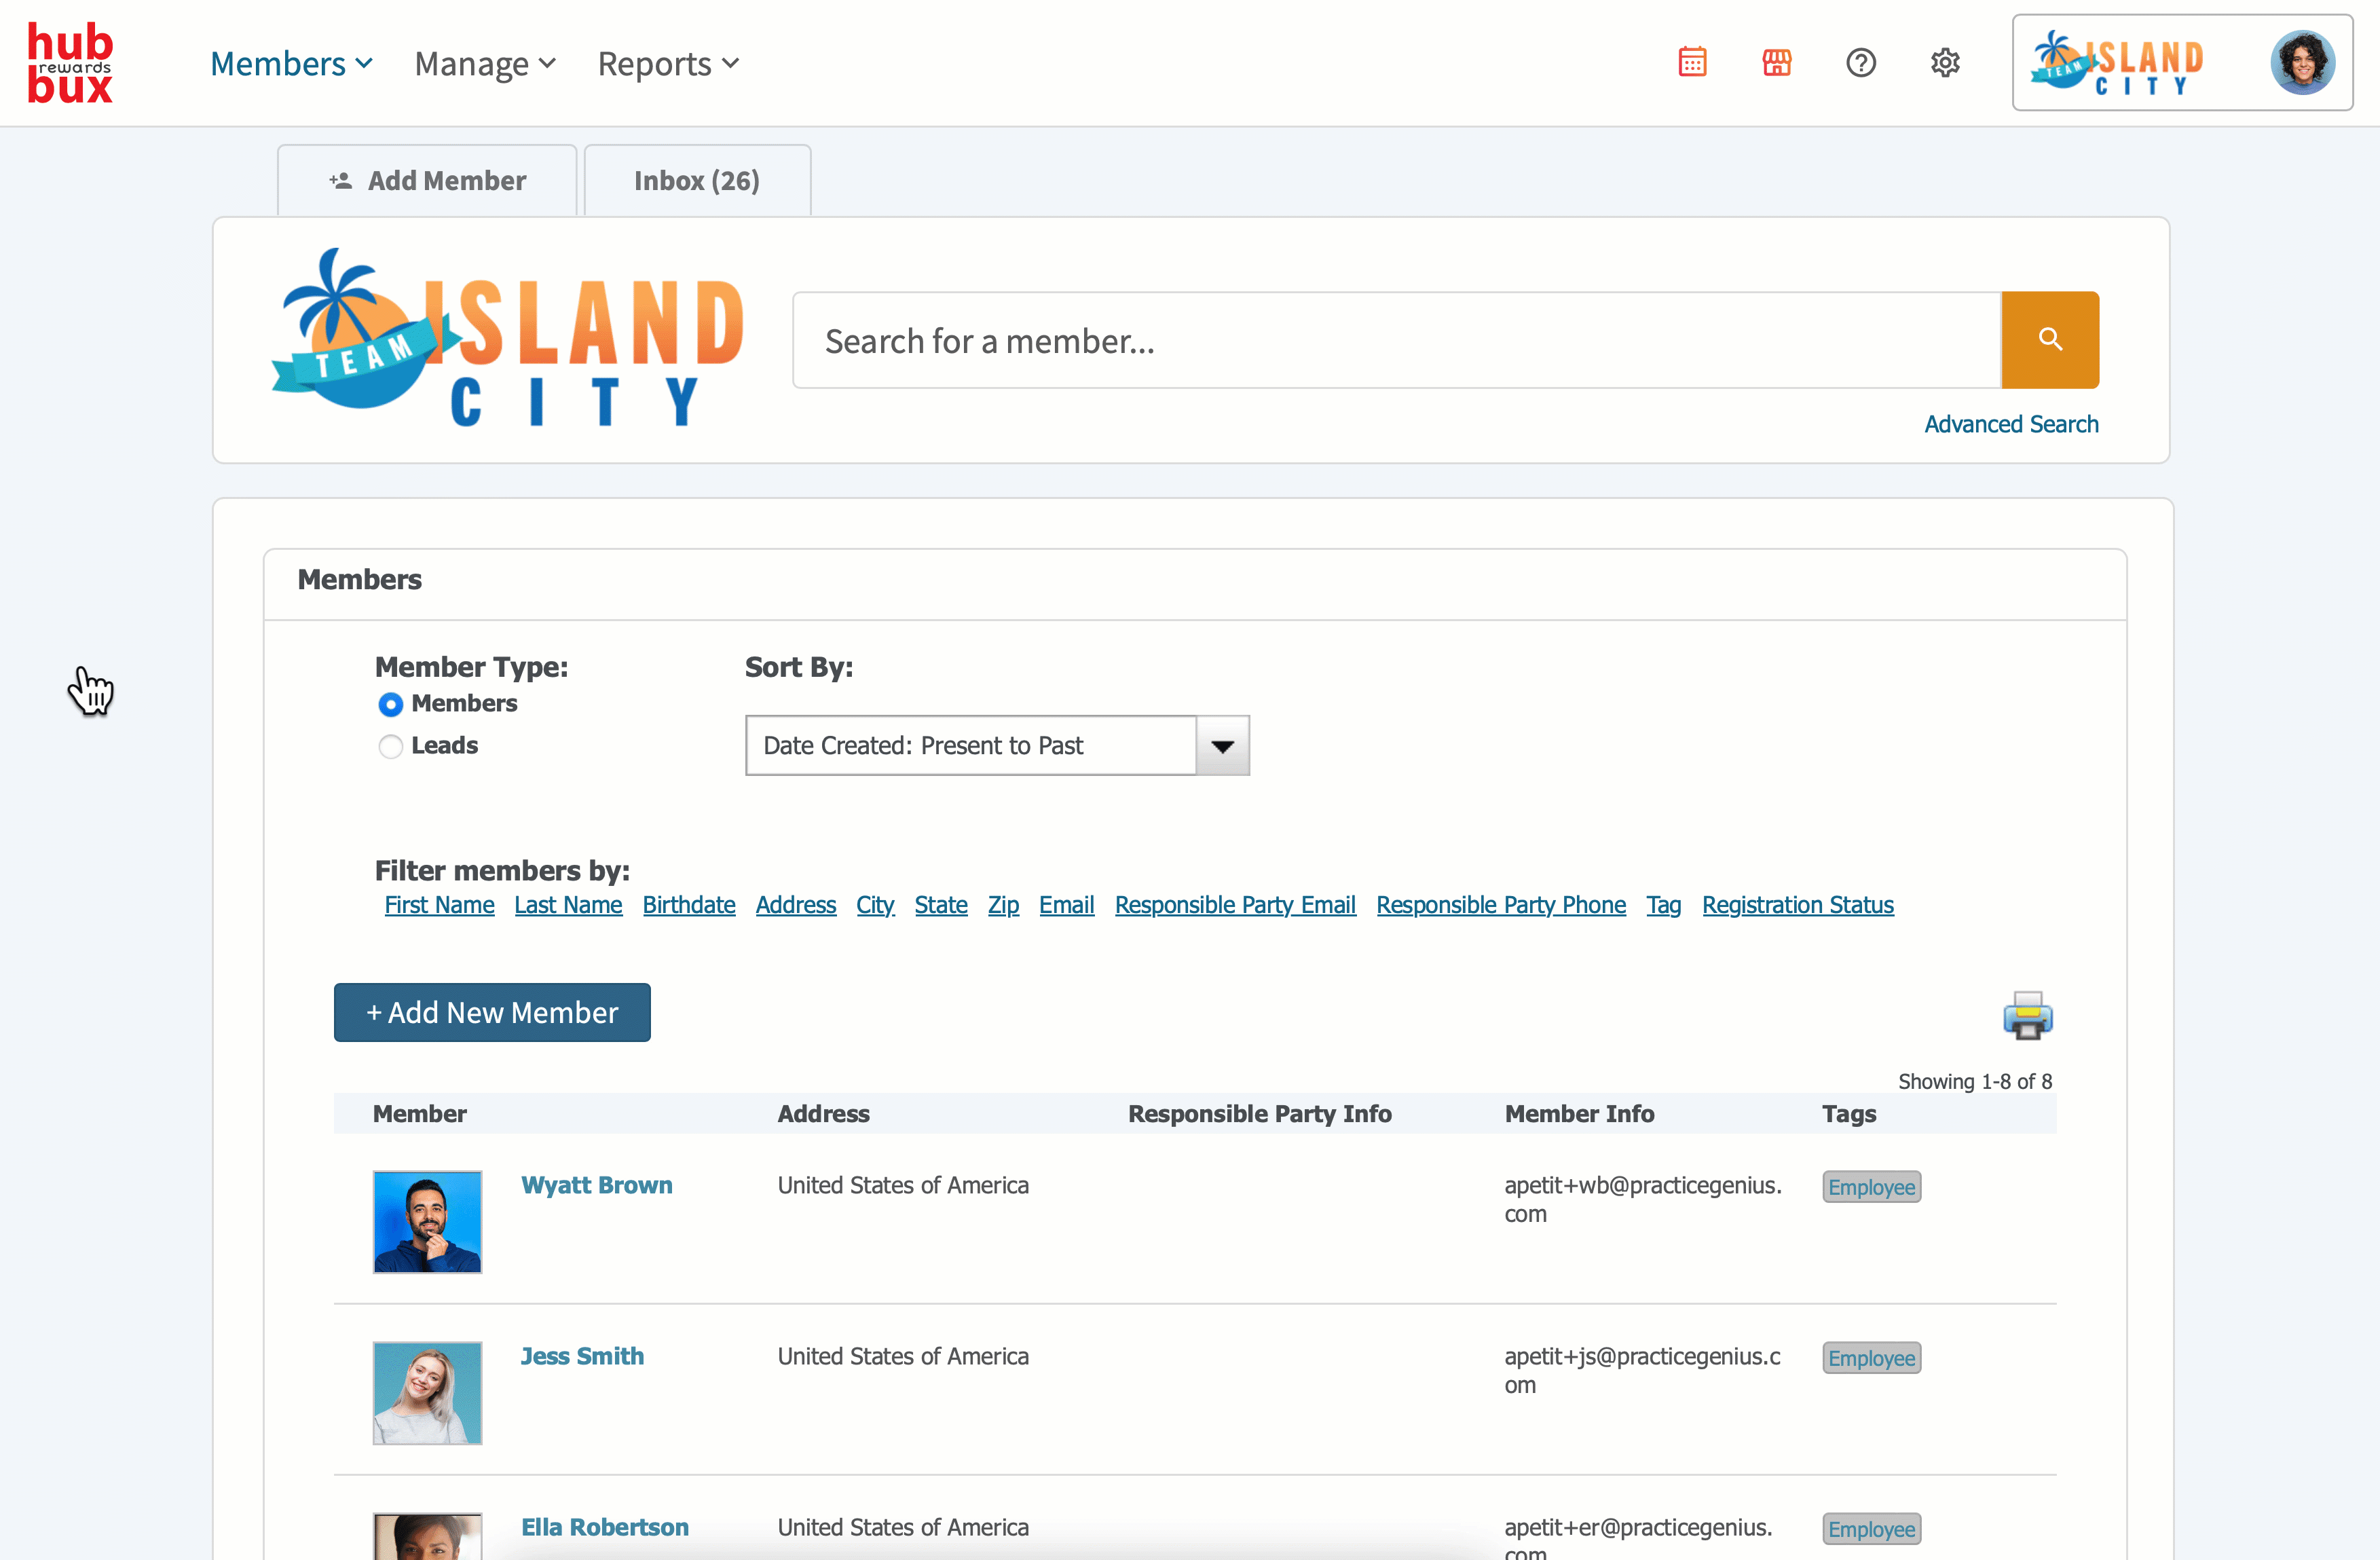Open the settings gear icon
This screenshot has height=1560, width=2380.
1944,63
